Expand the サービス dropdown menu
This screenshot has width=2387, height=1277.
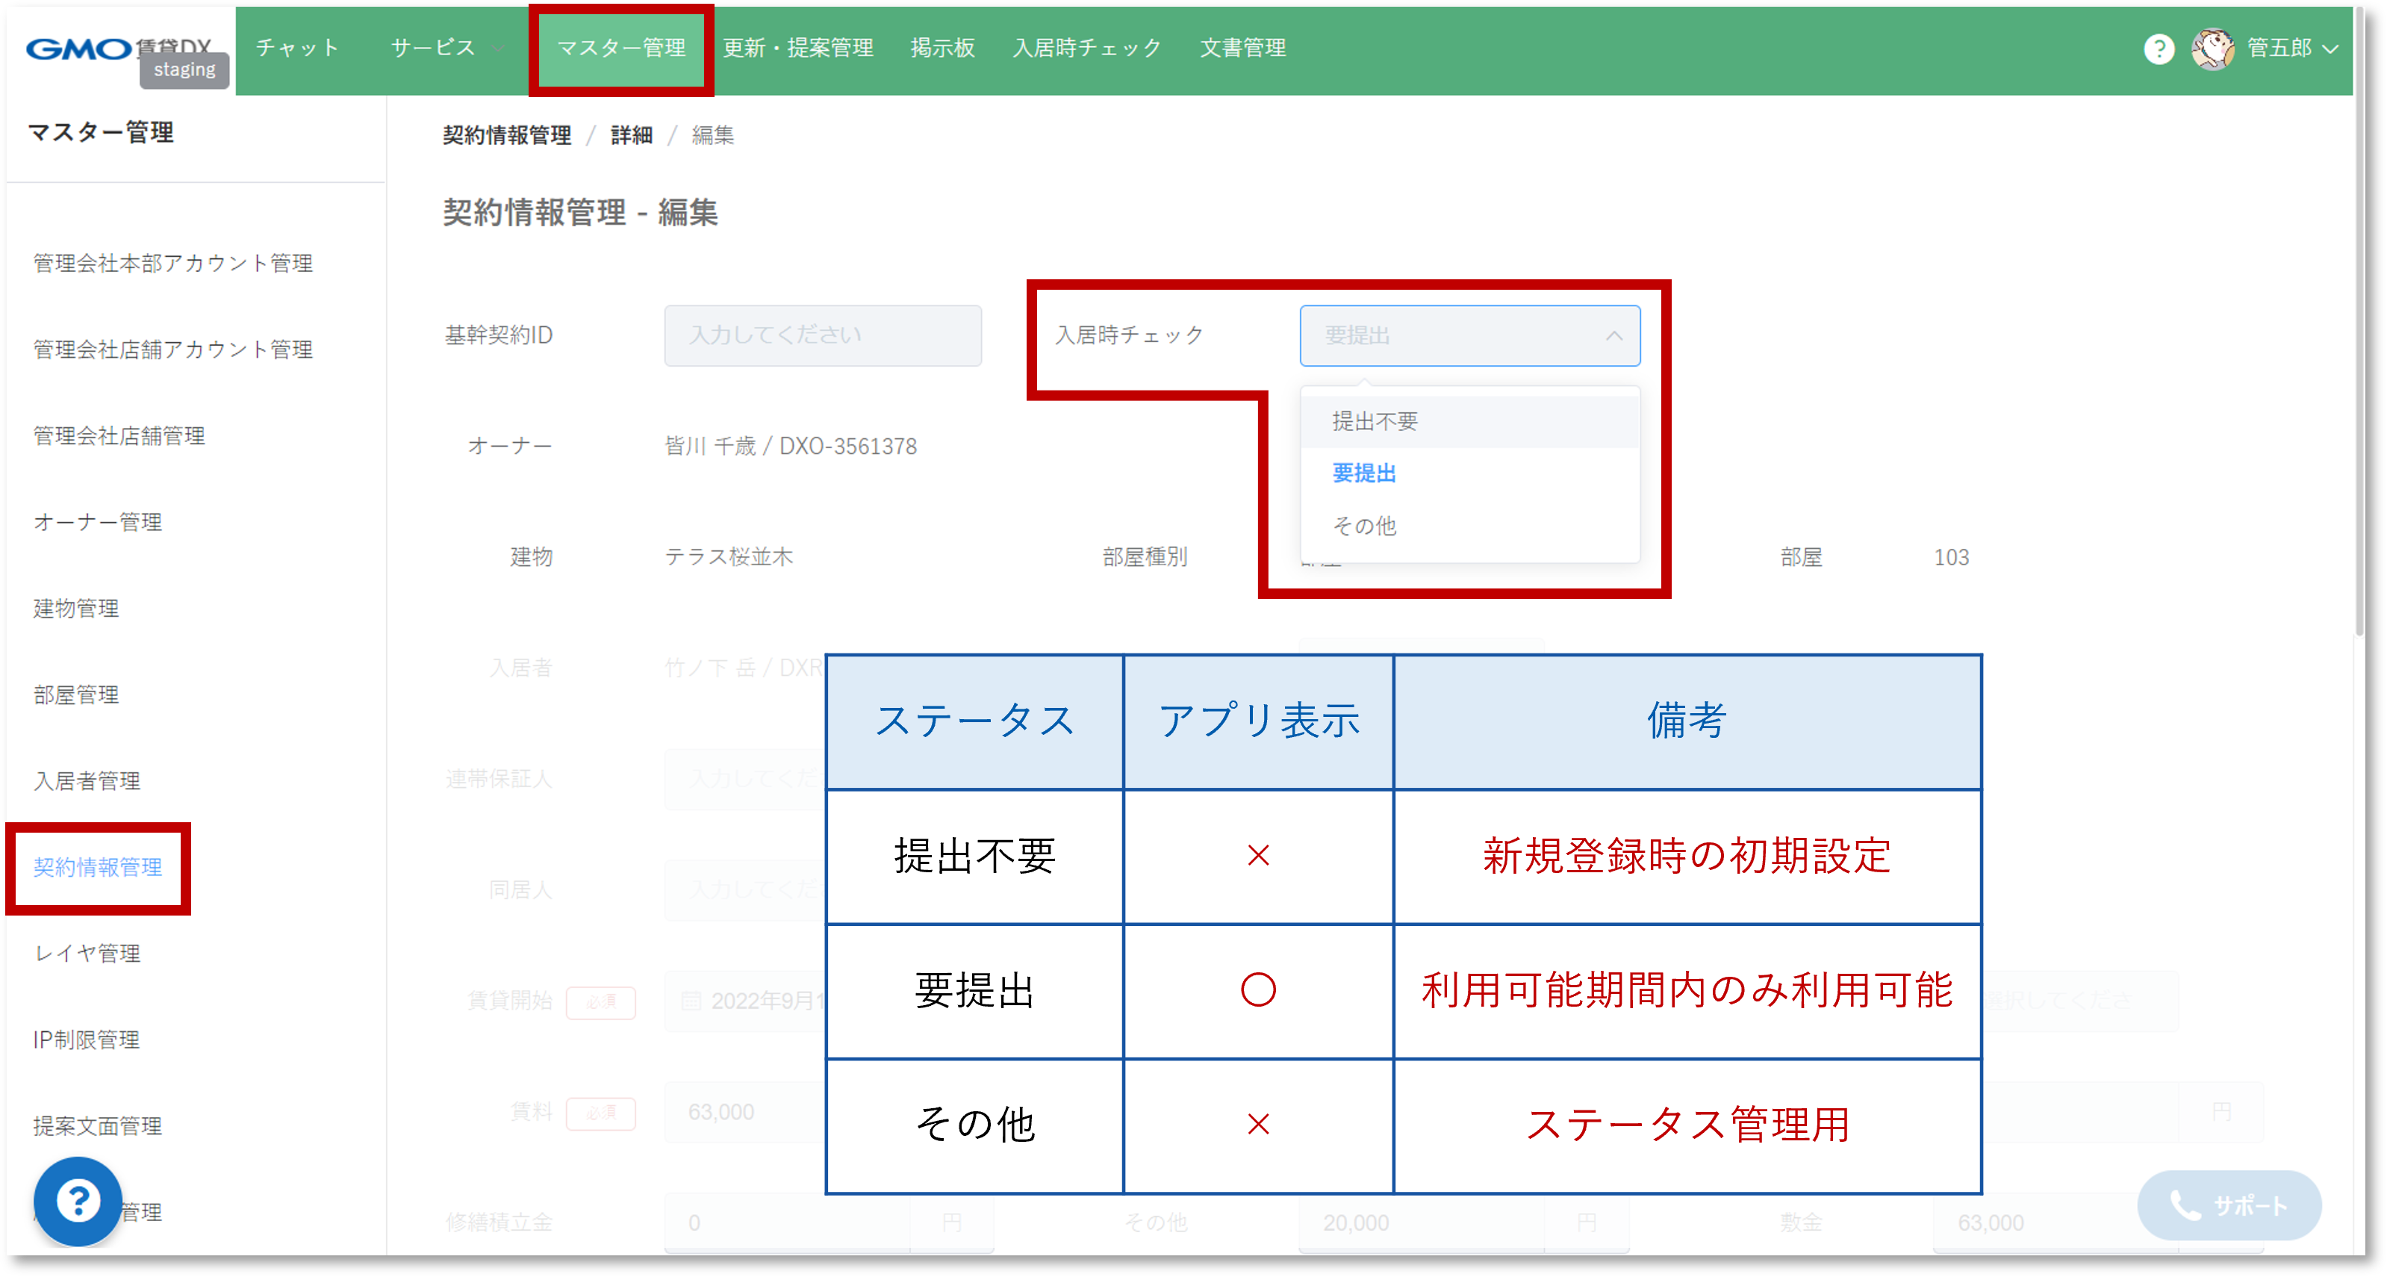tap(443, 49)
